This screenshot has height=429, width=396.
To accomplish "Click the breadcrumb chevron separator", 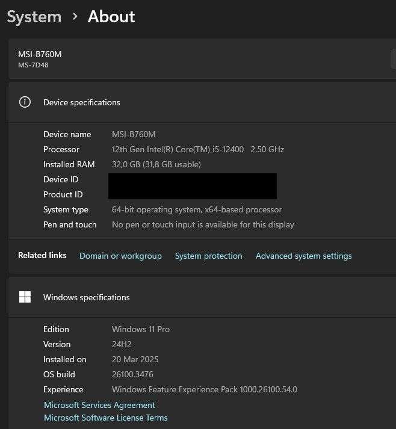I will tap(75, 17).
